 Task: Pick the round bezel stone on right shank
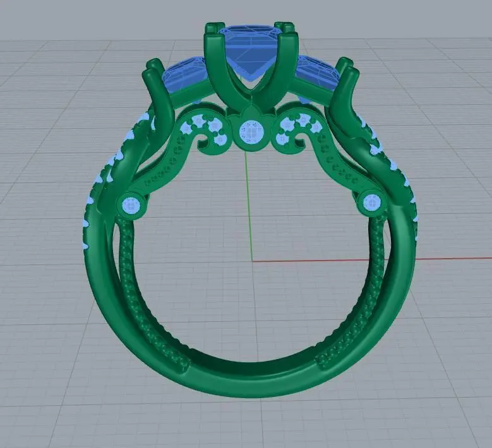point(372,202)
